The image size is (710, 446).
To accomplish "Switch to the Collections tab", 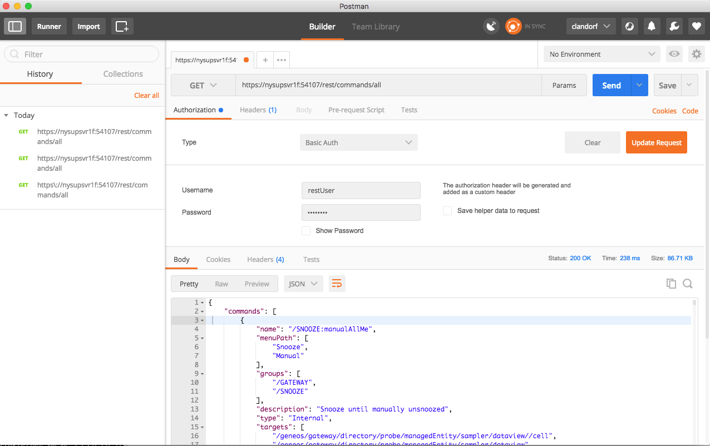I will 123,74.
